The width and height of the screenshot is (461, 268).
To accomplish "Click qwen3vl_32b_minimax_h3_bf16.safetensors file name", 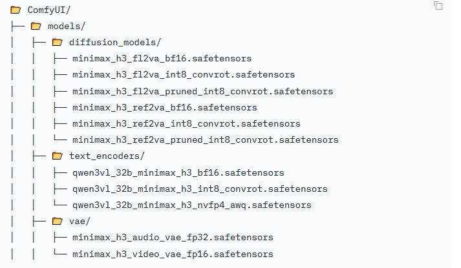I will click(178, 173).
